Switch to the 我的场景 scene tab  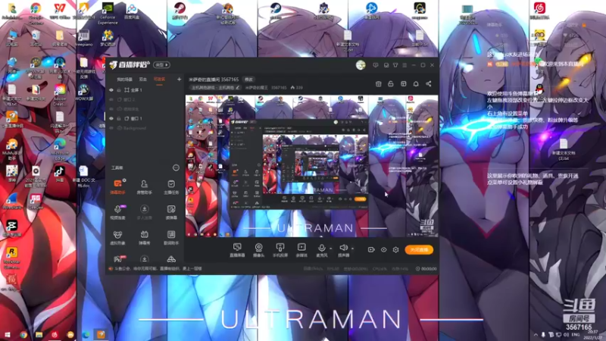pos(124,80)
